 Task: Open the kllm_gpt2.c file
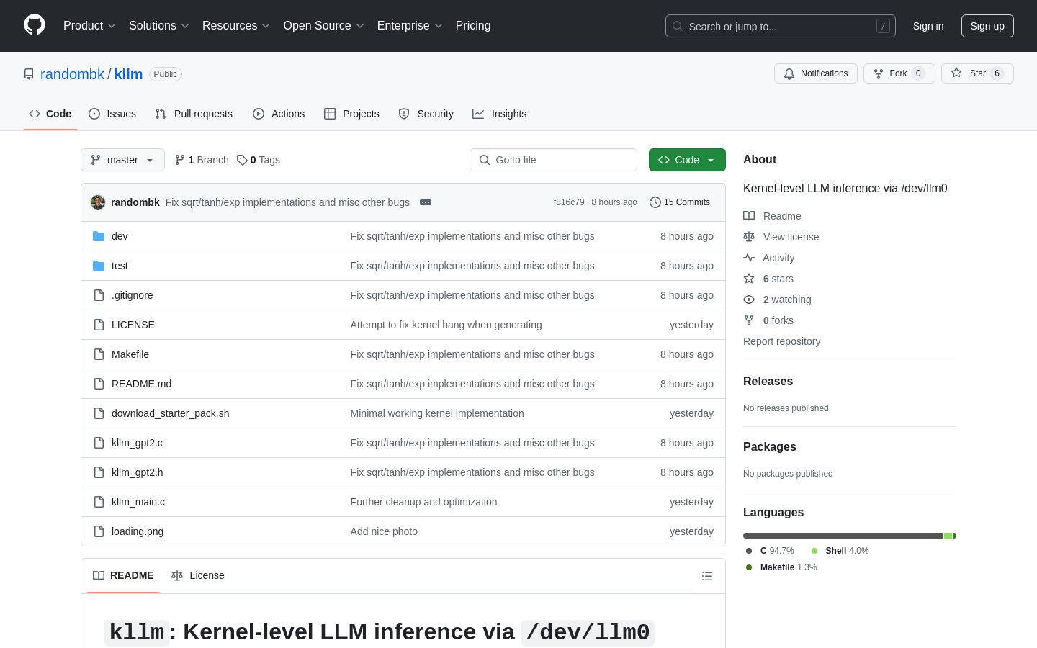coord(137,443)
